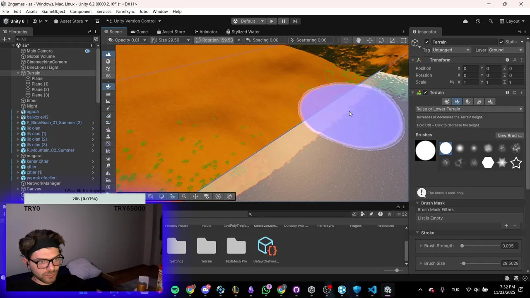Click the Smooth Height overlay tool icon
The image size is (530, 298).
click(108, 101)
